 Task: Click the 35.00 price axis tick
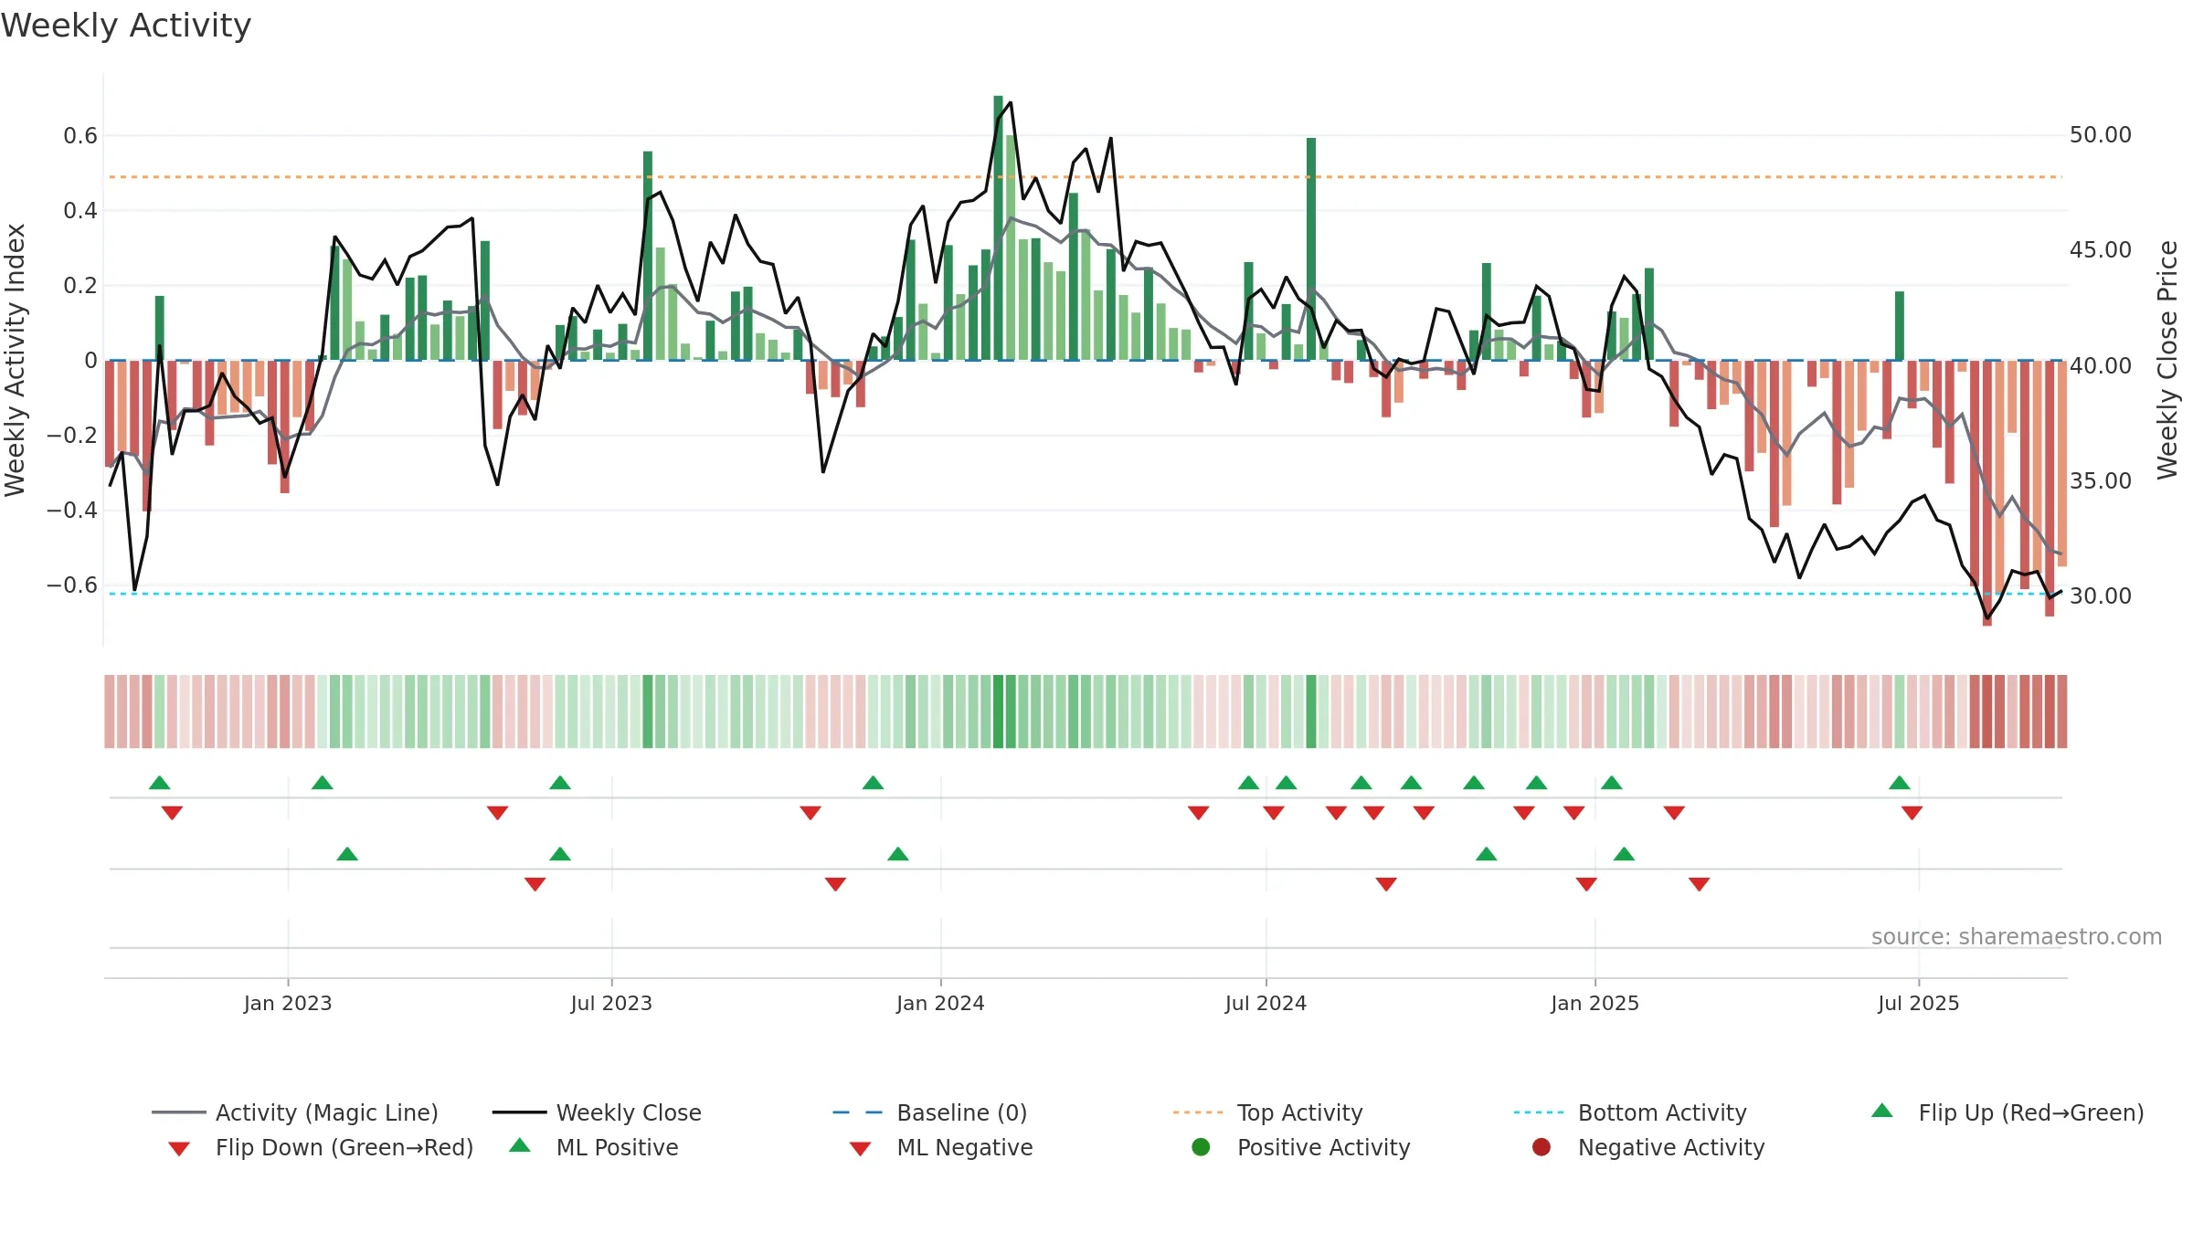[x=2101, y=480]
